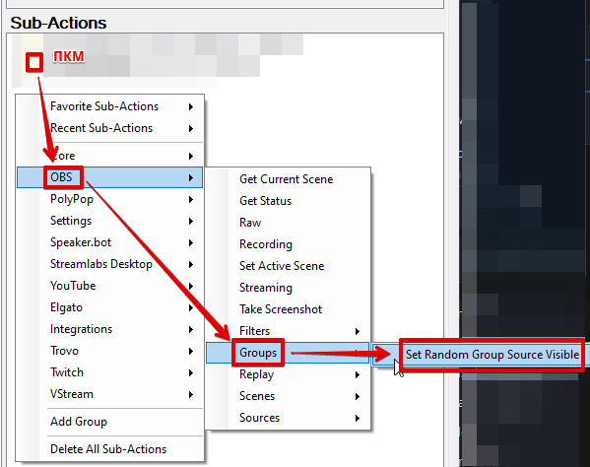Open the Integrations submenu
Viewport: 590px width, 467px height.
[x=109, y=329]
